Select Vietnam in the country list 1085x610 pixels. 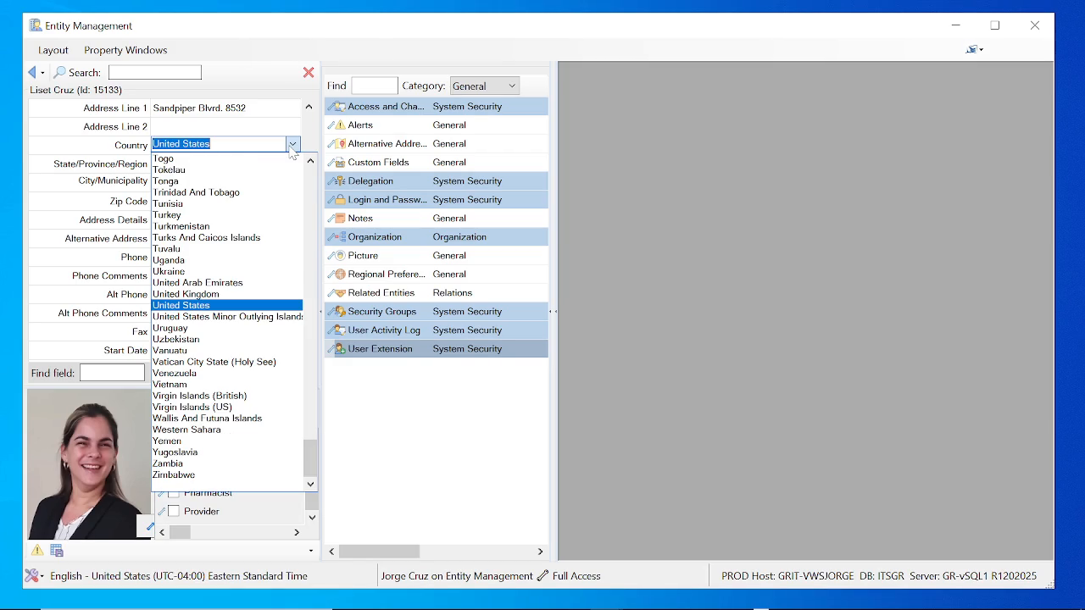tap(170, 385)
